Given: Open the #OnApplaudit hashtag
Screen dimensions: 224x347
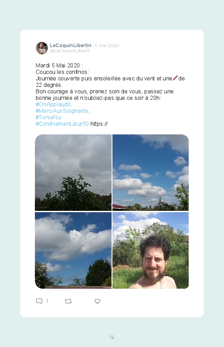Looking at the screenshot, I should (x=53, y=104).
